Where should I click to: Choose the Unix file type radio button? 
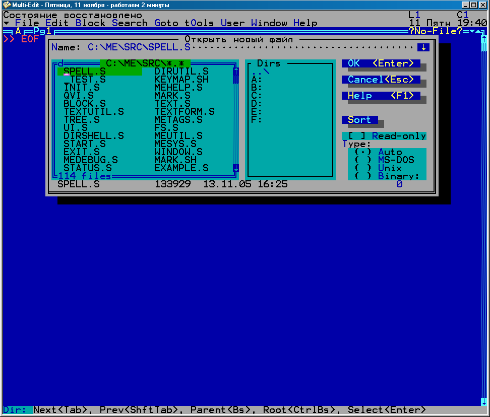(363, 168)
